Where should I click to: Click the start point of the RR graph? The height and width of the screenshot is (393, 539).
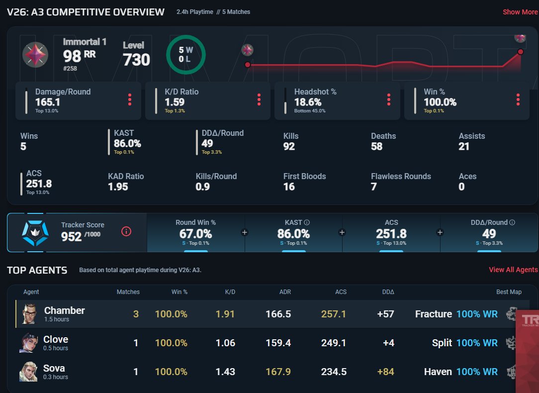click(248, 65)
